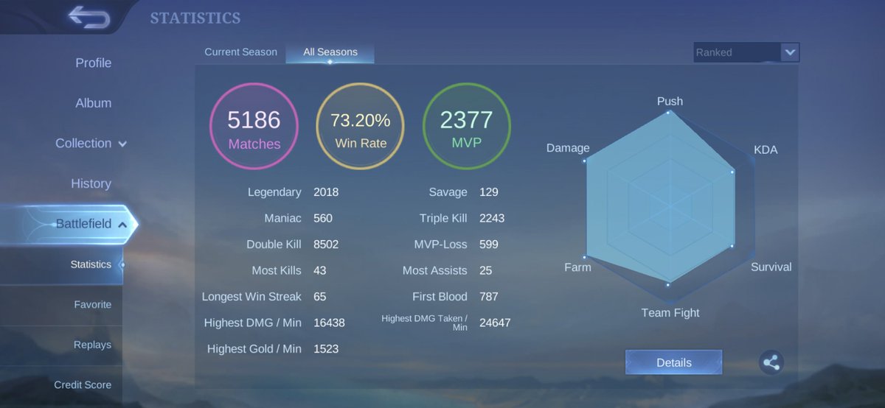Click the Highest Gold / Min value 1523
This screenshot has width=885, height=408.
click(x=326, y=348)
